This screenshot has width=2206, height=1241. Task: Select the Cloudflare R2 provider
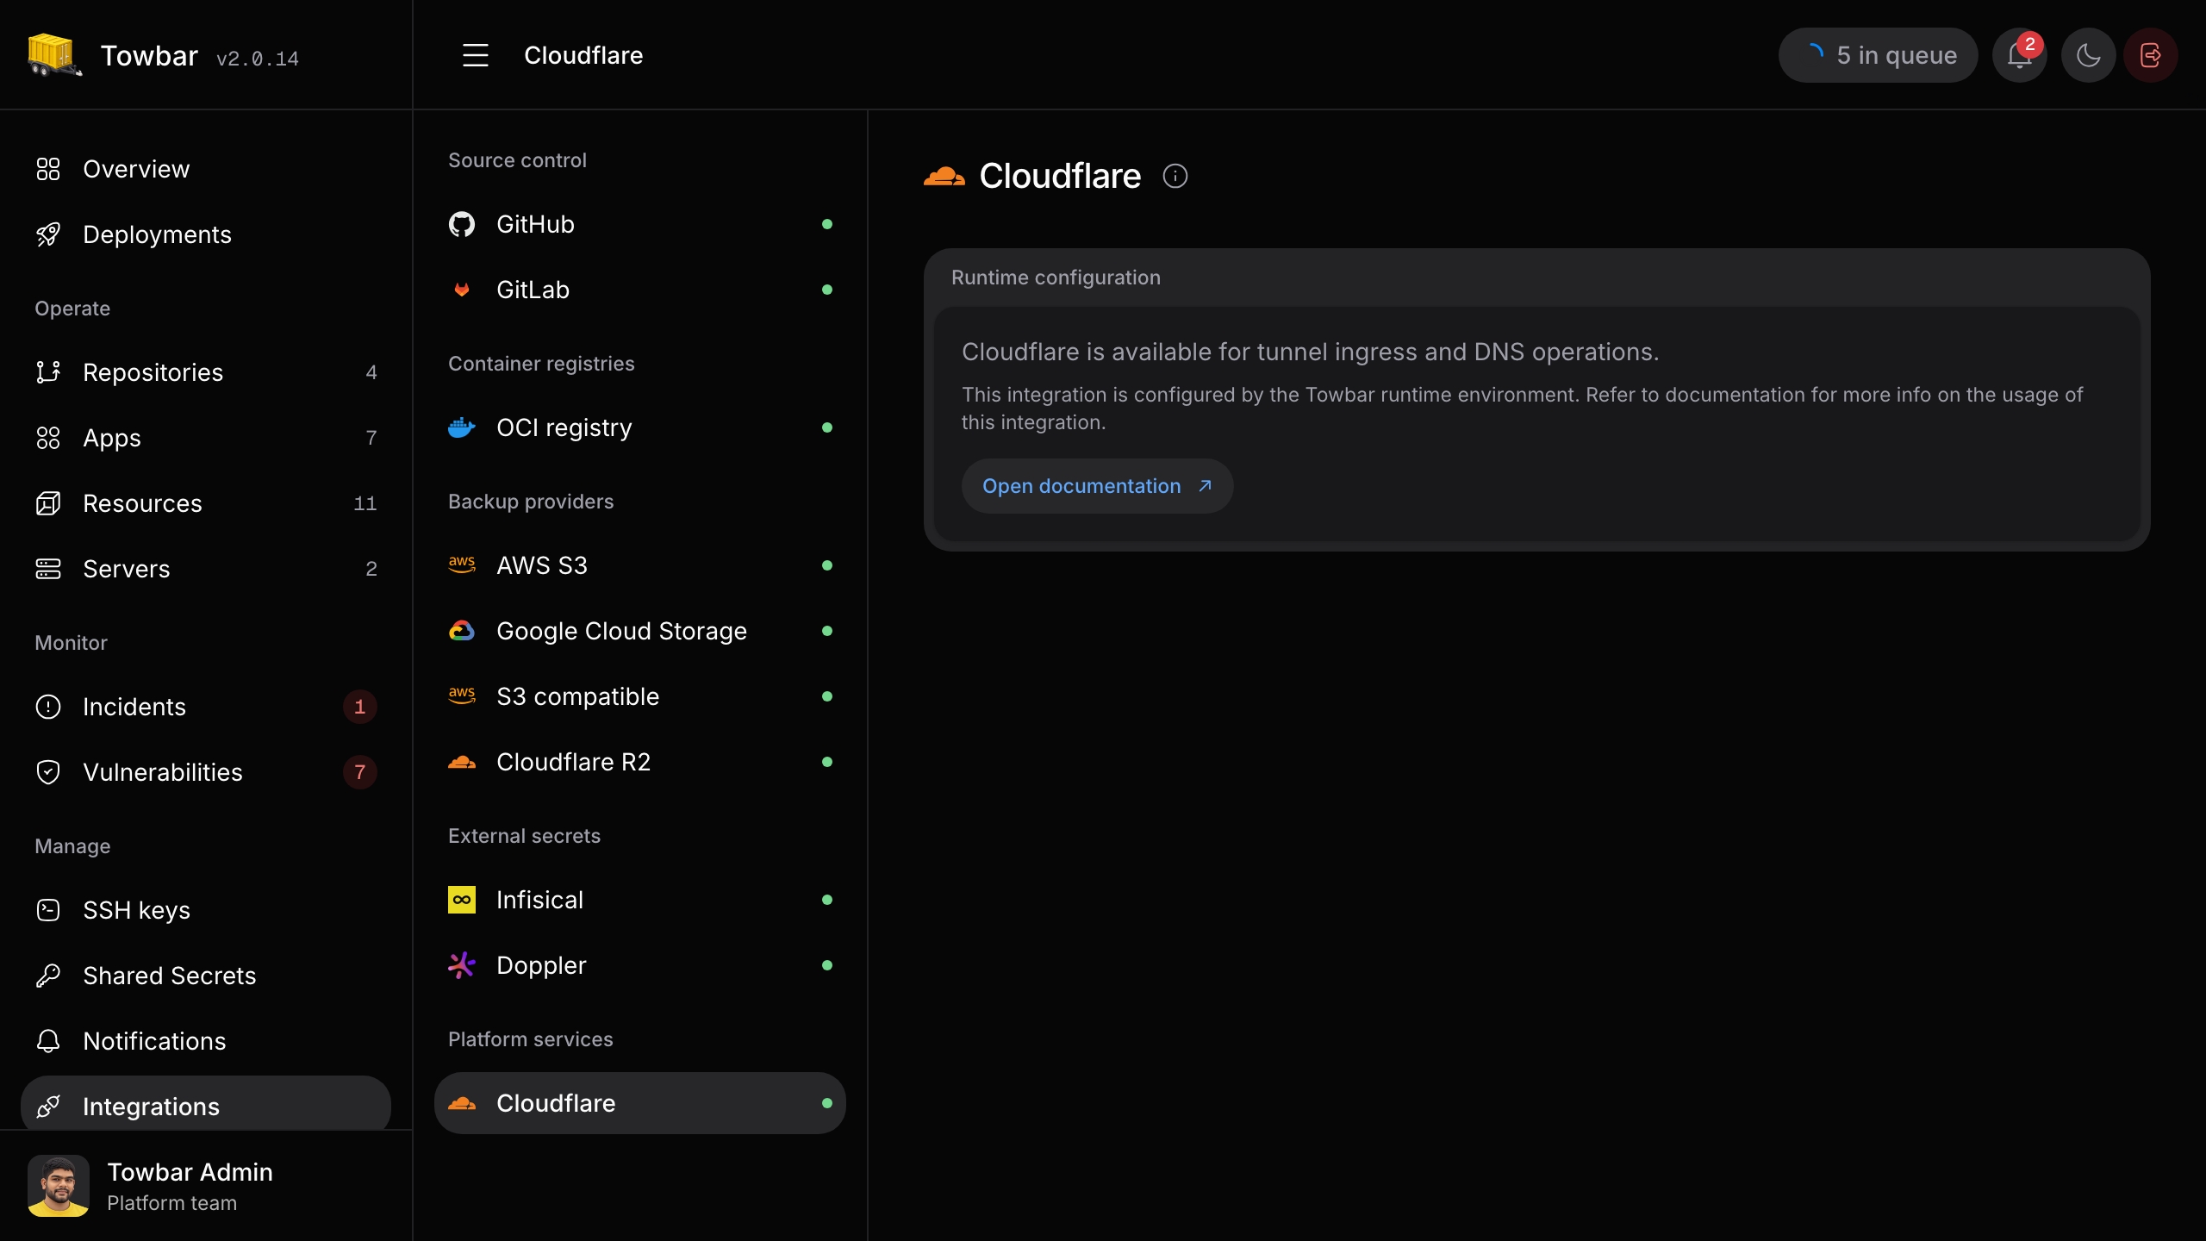tap(640, 762)
